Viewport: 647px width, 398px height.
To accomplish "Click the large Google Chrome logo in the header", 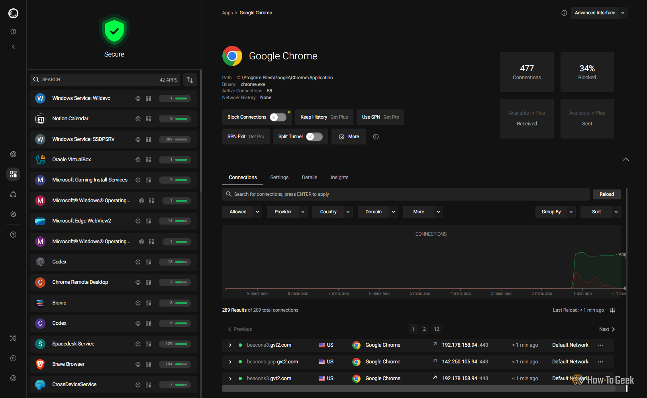I will click(x=232, y=56).
